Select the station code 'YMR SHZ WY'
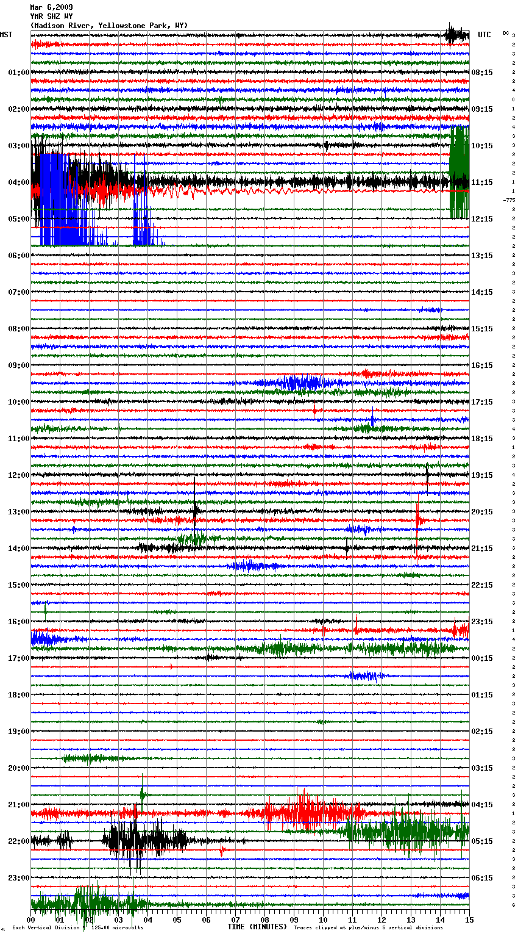This screenshot has height=936, width=518. (x=51, y=16)
